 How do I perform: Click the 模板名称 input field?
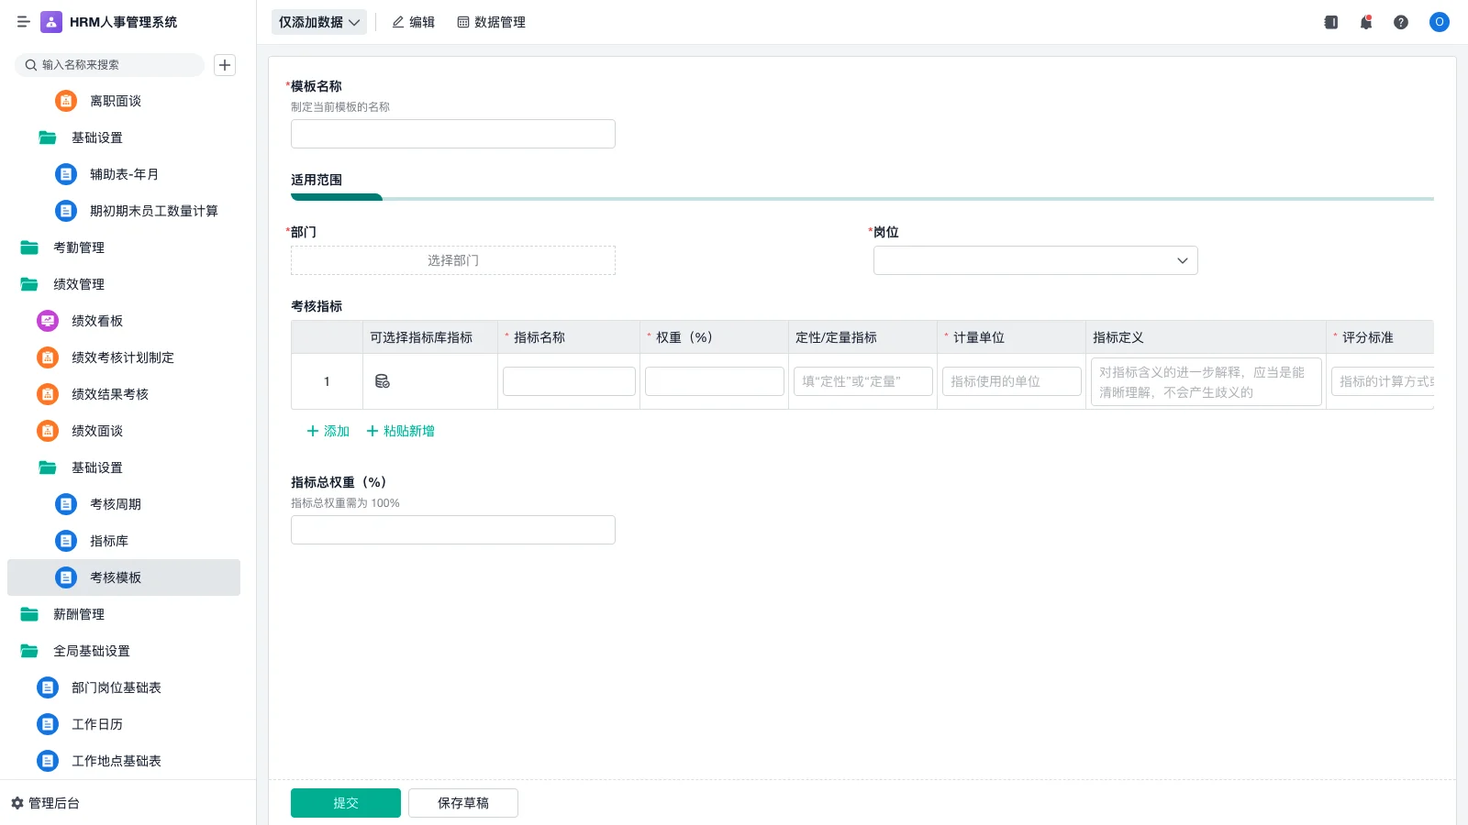pyautogui.click(x=452, y=134)
